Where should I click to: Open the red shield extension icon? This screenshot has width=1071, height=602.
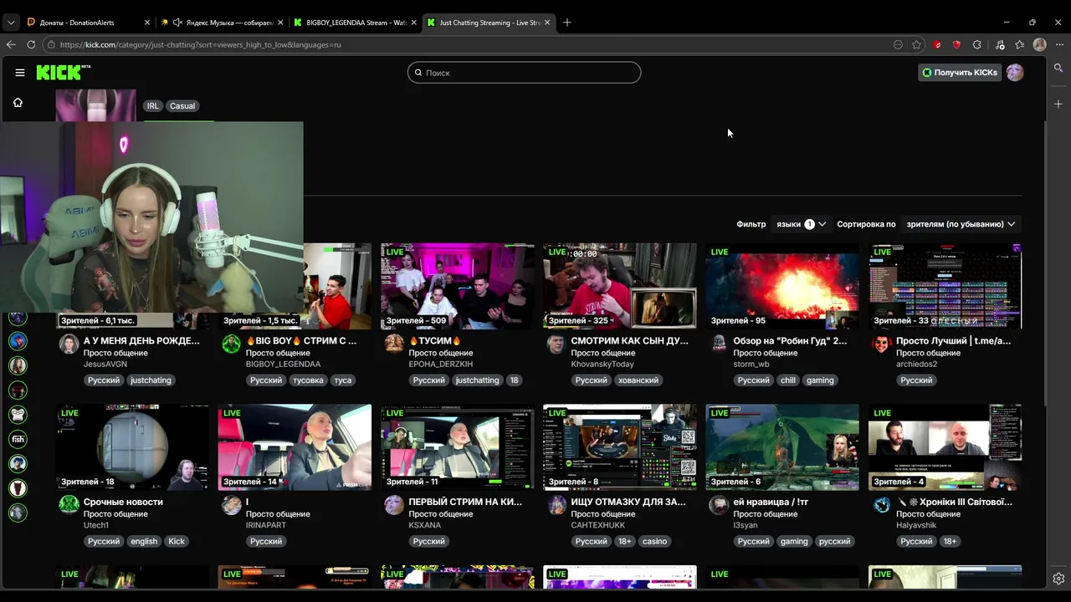click(x=956, y=44)
